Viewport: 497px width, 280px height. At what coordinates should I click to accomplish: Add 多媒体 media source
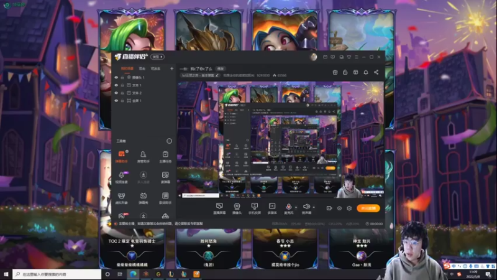coord(272,208)
